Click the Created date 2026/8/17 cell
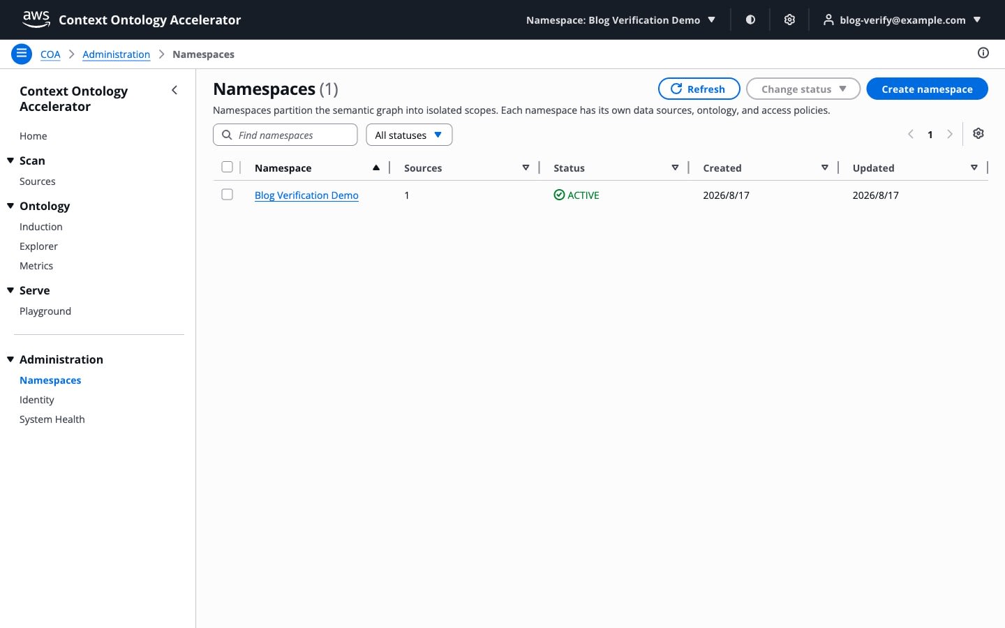 click(727, 195)
